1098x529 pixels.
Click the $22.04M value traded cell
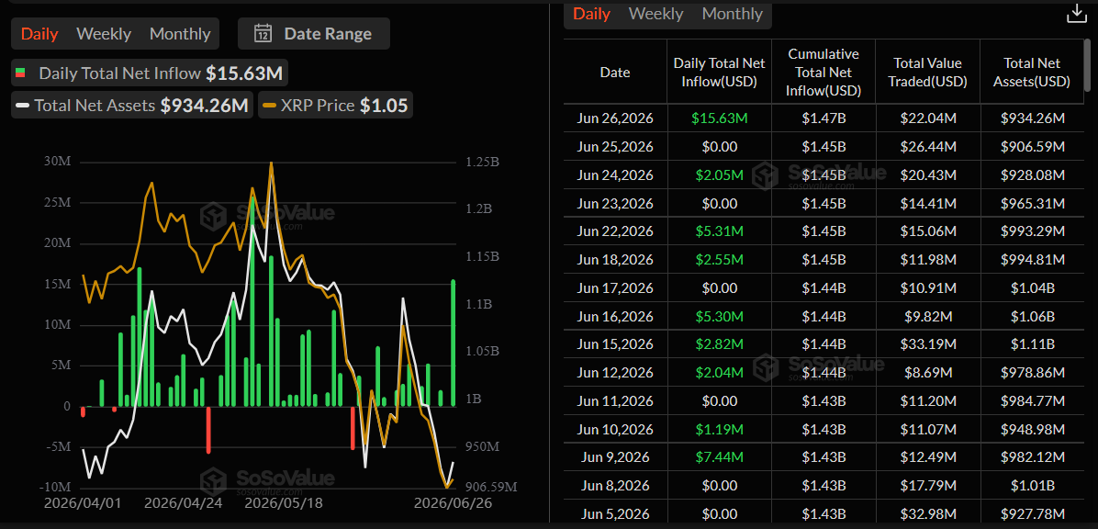pos(928,119)
